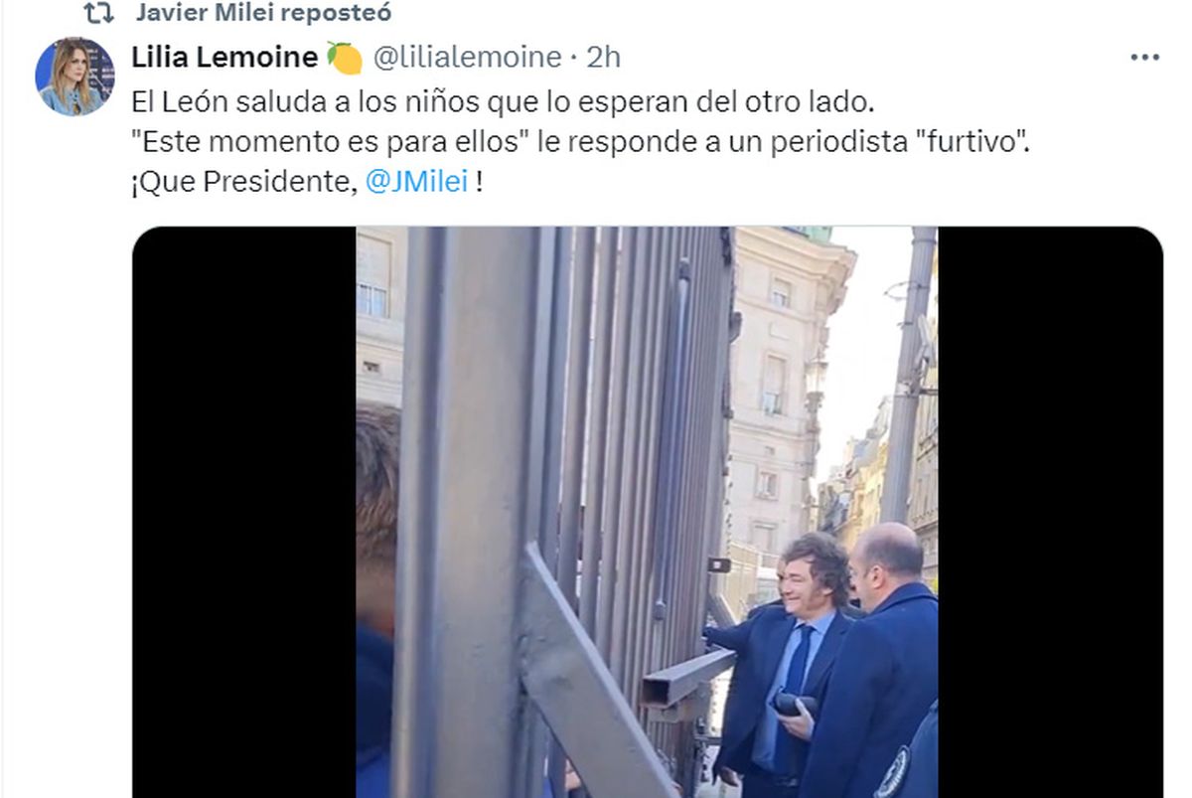Click the lemon emoji beside the author name
This screenshot has height=798, width=1192.
click(x=344, y=58)
